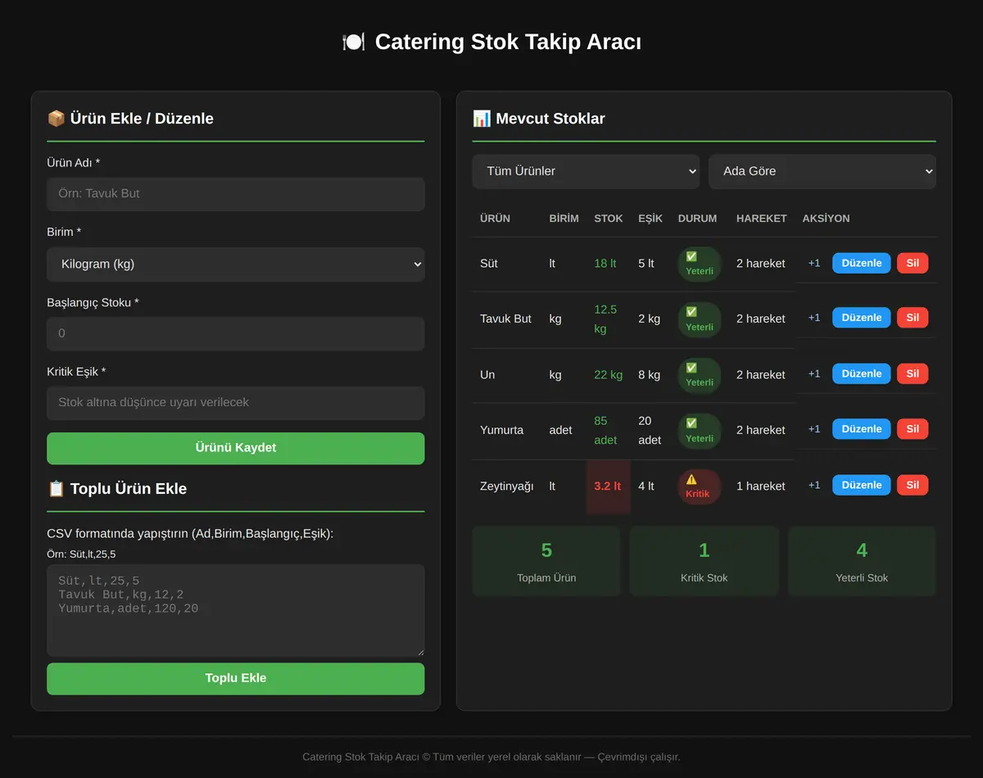The width and height of the screenshot is (983, 778).
Task: Click the Kritik warning badge for Zeytinyağı
Action: pyautogui.click(x=699, y=486)
